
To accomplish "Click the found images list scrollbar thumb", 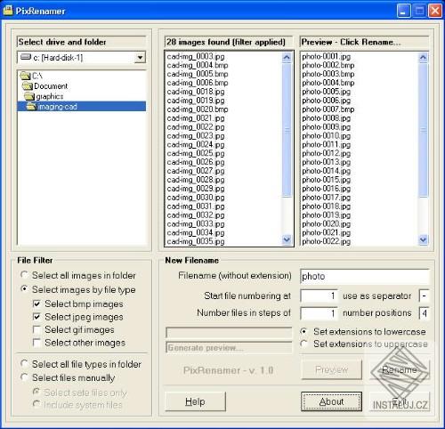I will (287, 130).
